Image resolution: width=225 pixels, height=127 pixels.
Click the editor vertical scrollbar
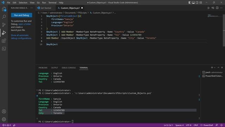point(224,30)
